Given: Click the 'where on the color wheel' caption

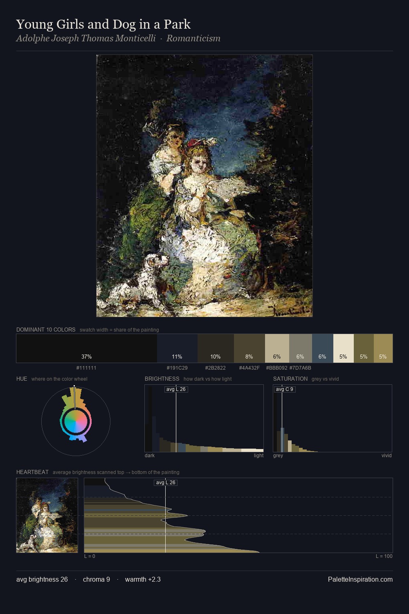Looking at the screenshot, I should 59,379.
